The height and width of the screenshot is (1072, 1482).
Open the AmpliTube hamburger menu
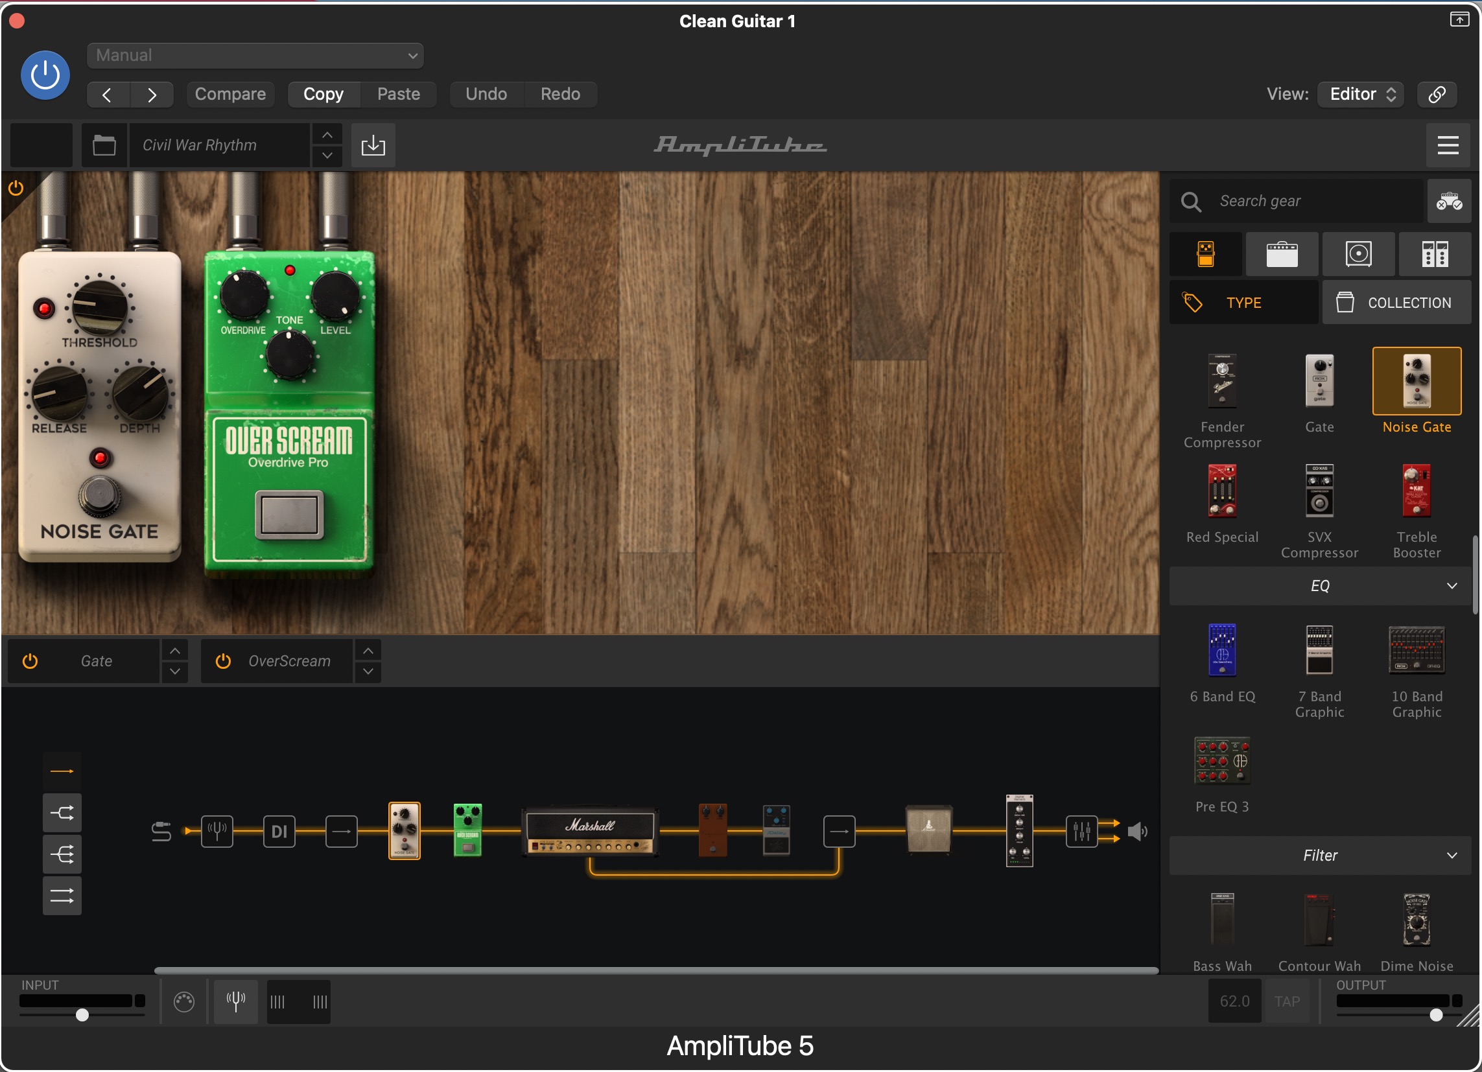(1448, 145)
